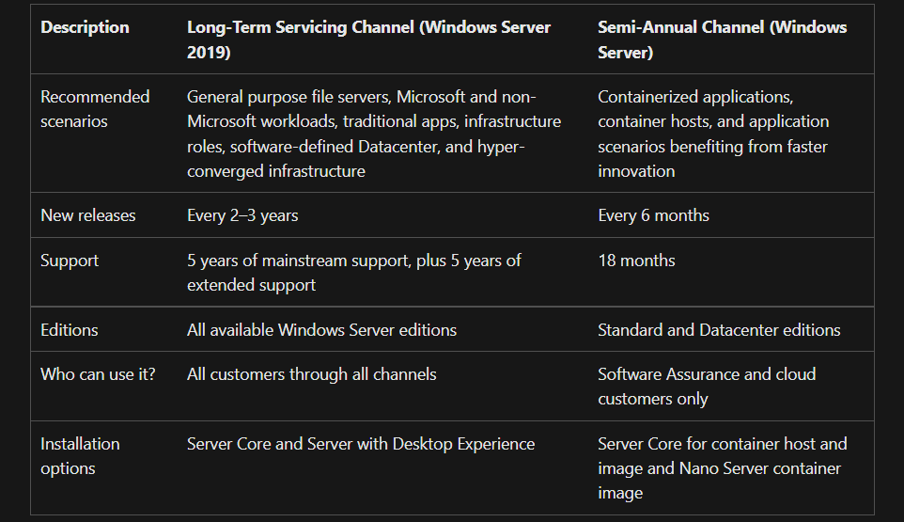Select the 'Who can use it?' row label
The image size is (904, 522).
[98, 374]
